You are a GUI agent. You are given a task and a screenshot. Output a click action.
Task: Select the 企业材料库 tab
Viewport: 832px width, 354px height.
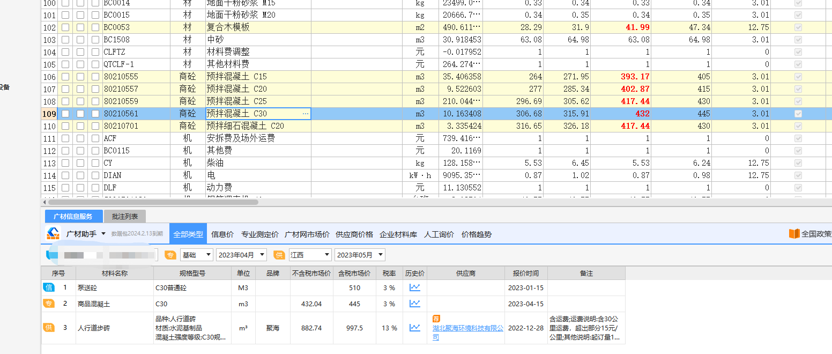[399, 234]
